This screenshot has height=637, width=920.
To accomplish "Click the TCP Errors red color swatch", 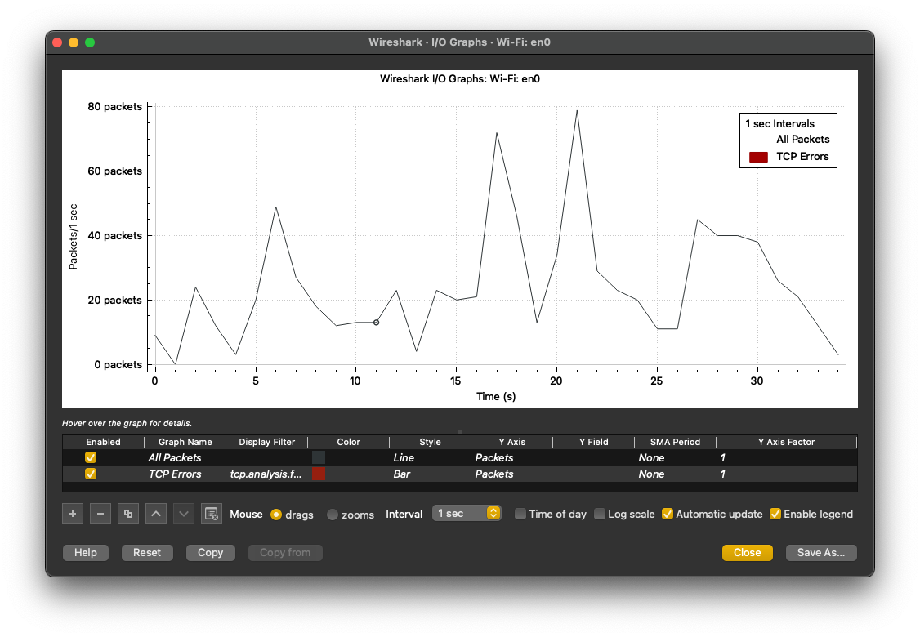I will 319,474.
